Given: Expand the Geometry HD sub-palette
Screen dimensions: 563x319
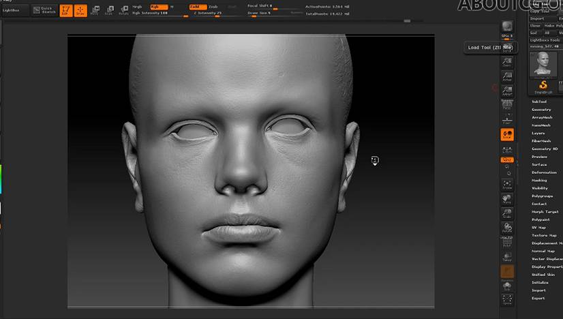Looking at the screenshot, I should (x=545, y=149).
